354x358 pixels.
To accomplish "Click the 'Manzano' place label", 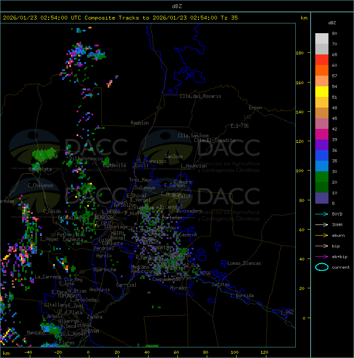I will click(x=36, y=332).
